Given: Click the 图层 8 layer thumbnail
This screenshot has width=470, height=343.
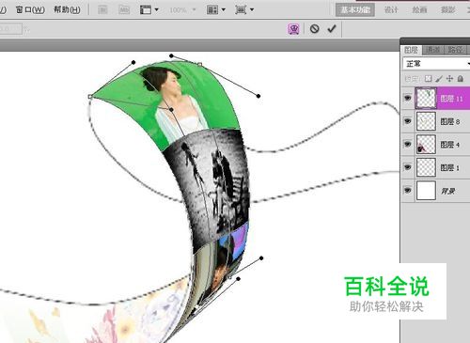Looking at the screenshot, I should point(426,121).
